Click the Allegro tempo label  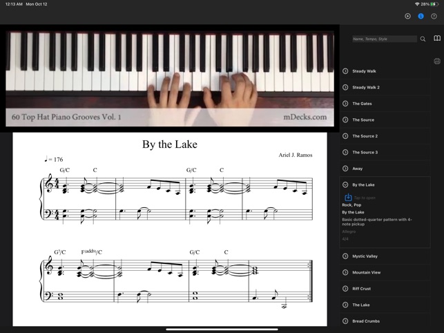pos(349,231)
